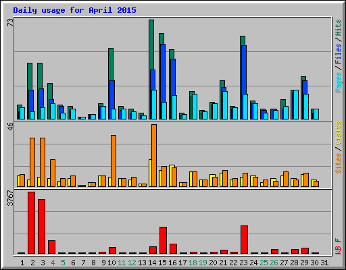Select day label "16" on the x-axis
This screenshot has width=346, height=270.
coord(172,263)
